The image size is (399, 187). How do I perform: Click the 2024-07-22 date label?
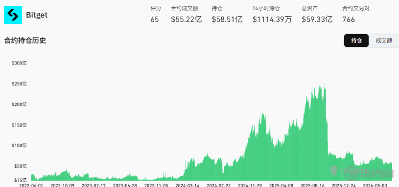click(218, 185)
